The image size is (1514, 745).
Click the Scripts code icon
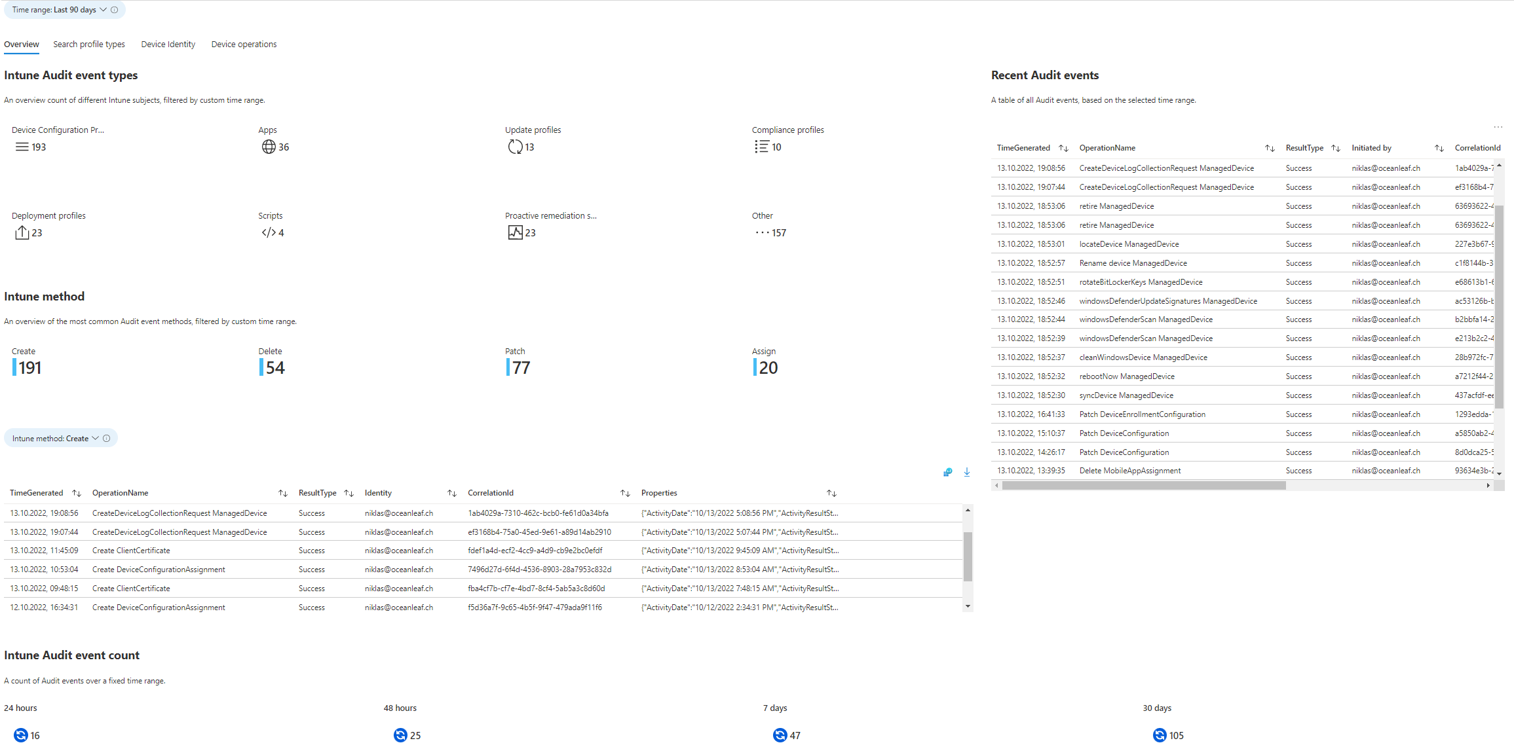[x=269, y=232]
